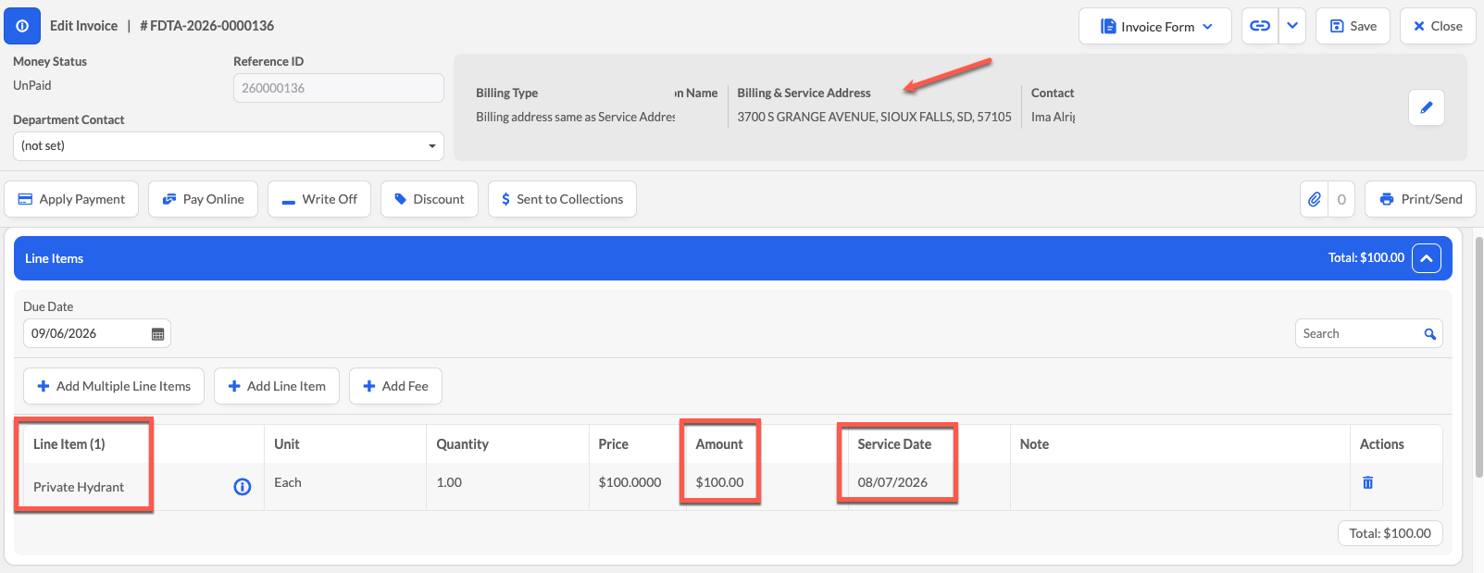Open the Invoice Form dropdown
The image size is (1484, 573).
pos(1154,26)
